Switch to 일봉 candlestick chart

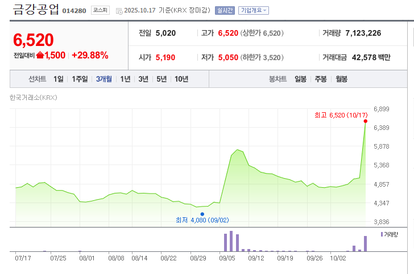[301, 79]
